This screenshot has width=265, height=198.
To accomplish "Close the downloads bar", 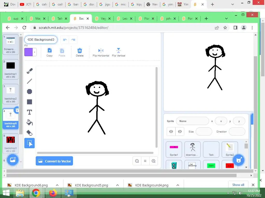I will click(253, 185).
